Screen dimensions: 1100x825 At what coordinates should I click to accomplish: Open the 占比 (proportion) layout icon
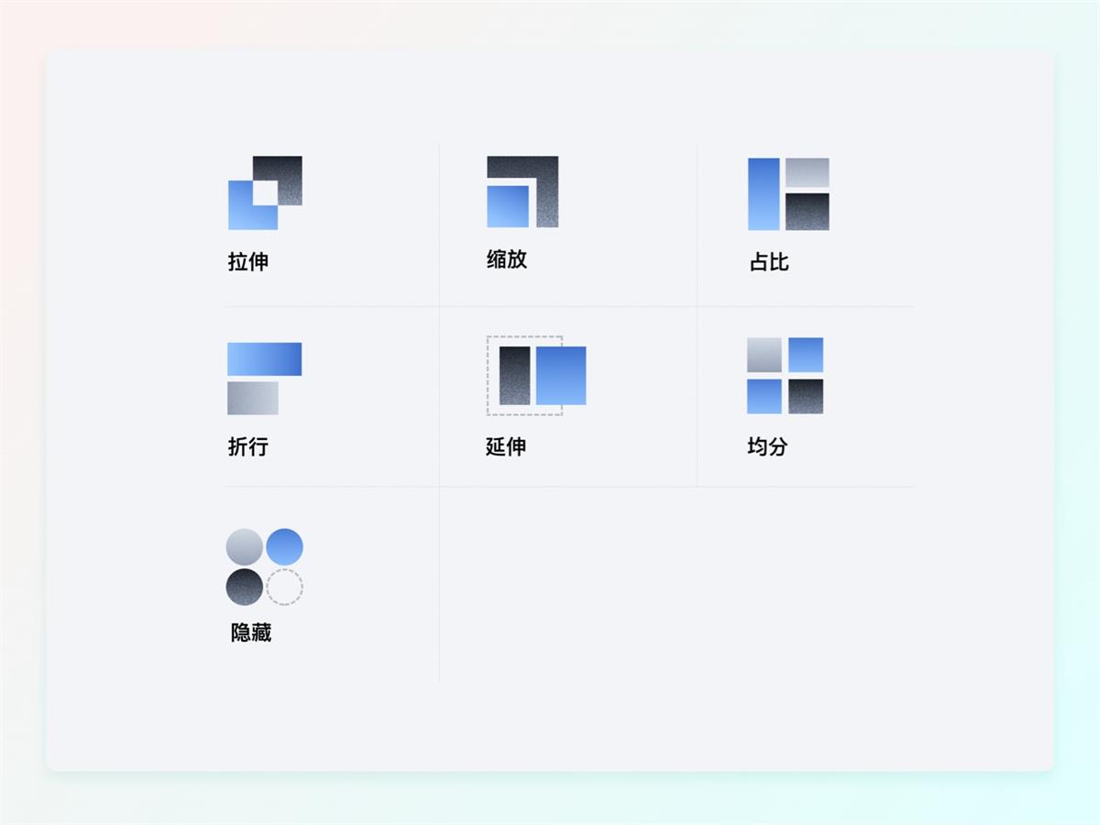[788, 194]
